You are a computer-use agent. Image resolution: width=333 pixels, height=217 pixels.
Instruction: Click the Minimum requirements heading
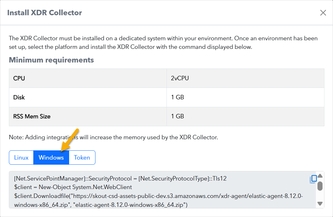[51, 60]
